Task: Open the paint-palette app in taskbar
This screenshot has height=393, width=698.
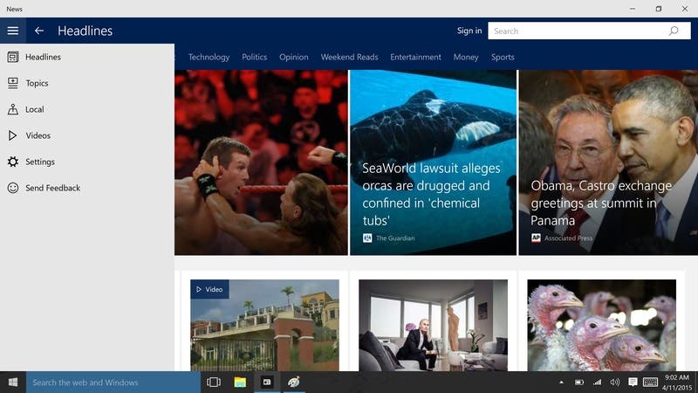Action: (x=294, y=383)
